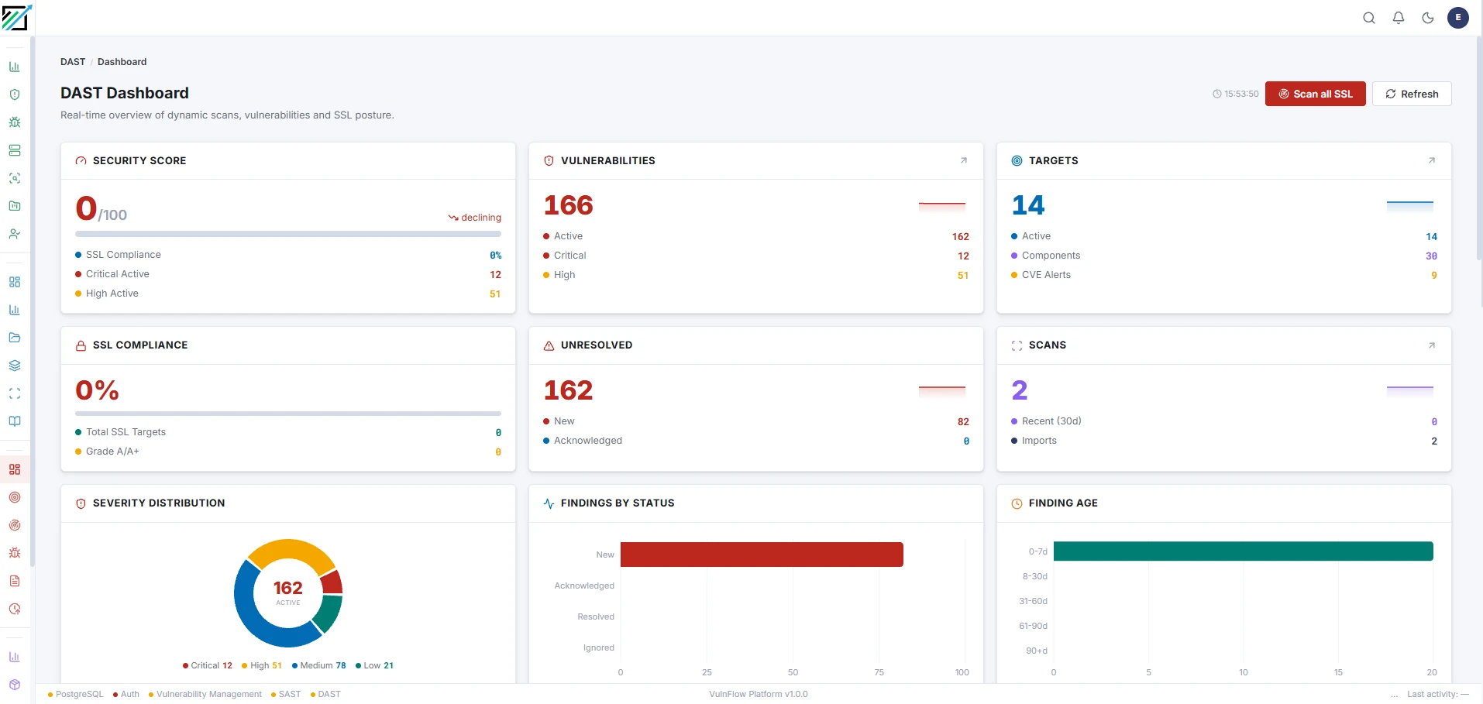Image resolution: width=1483 pixels, height=704 pixels.
Task: Open the search via the magnifier icon
Action: point(1369,18)
